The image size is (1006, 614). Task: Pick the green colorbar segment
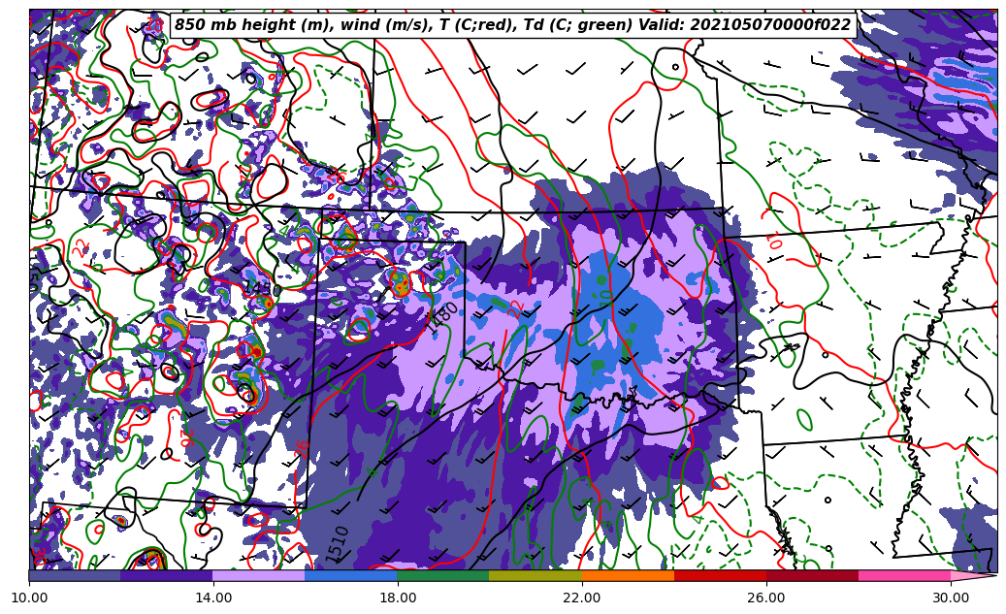pyautogui.click(x=442, y=575)
